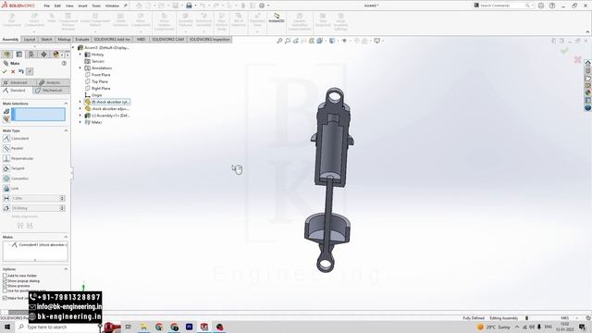Click Zoom to Area icon in view toolbar
Viewport: 592px width, 333px height.
[288, 41]
